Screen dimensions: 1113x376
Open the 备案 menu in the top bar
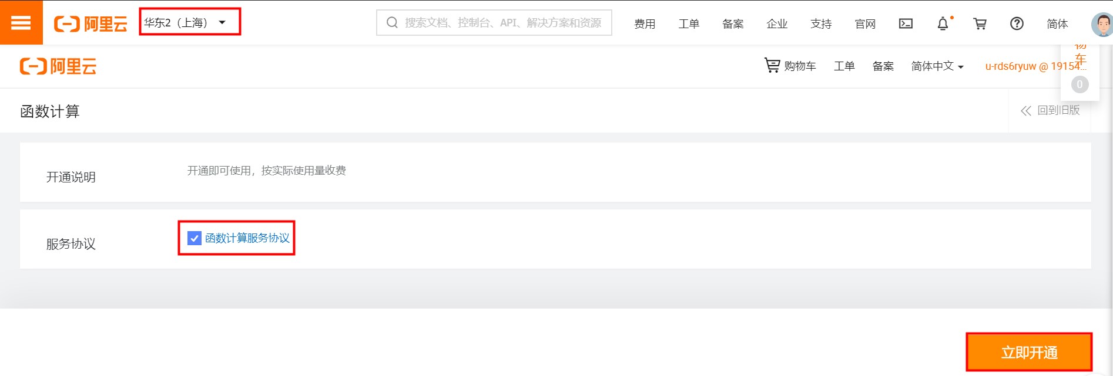coord(733,24)
